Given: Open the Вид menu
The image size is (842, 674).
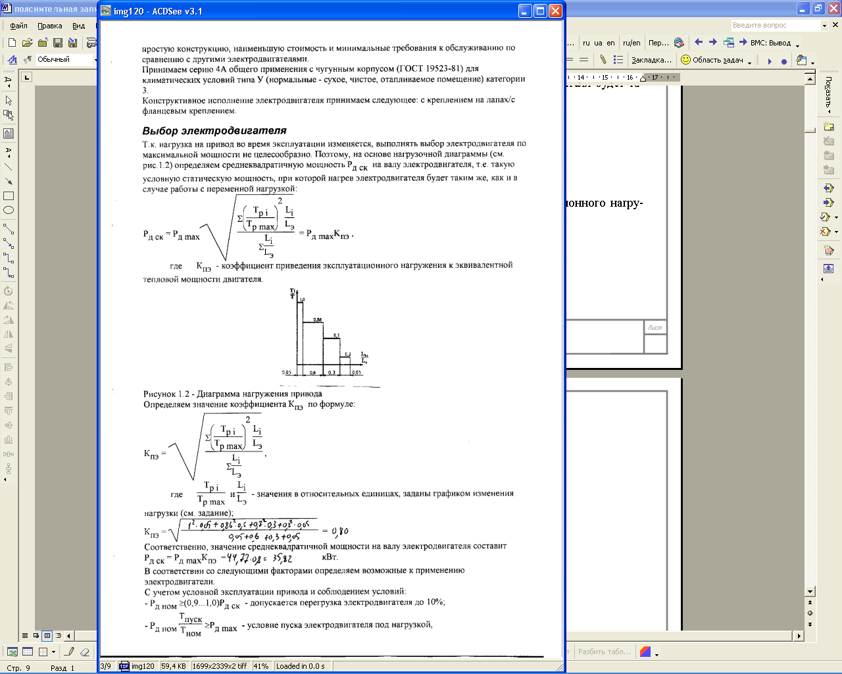Looking at the screenshot, I should (x=78, y=26).
